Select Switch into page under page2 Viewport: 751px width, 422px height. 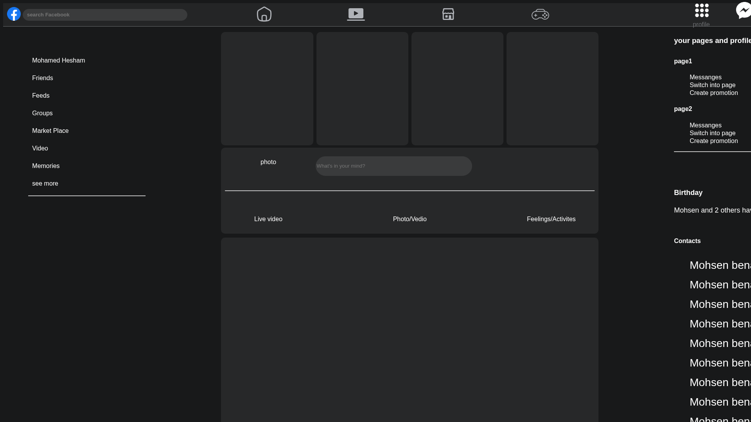(x=712, y=133)
